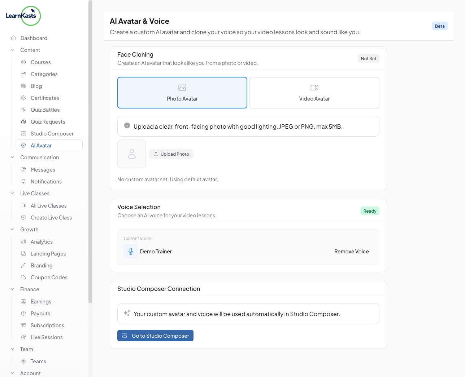This screenshot has width=465, height=377.
Task: Collapse the Content section
Action: [12, 50]
